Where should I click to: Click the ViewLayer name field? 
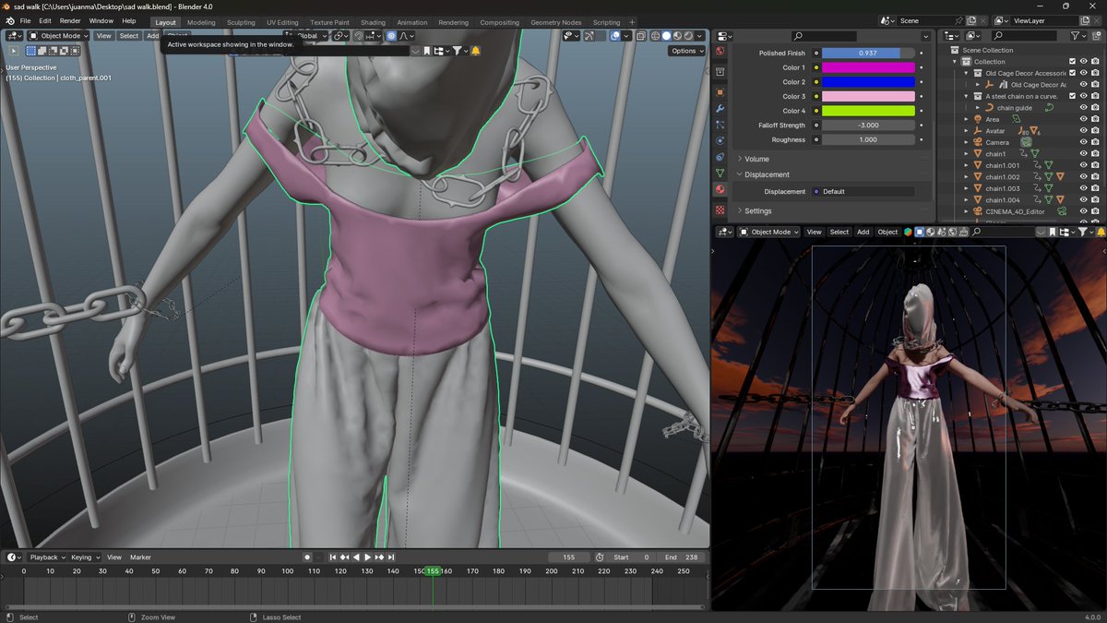tap(1045, 20)
